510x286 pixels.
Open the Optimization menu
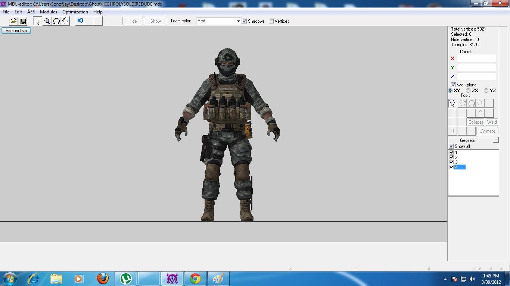pos(75,12)
